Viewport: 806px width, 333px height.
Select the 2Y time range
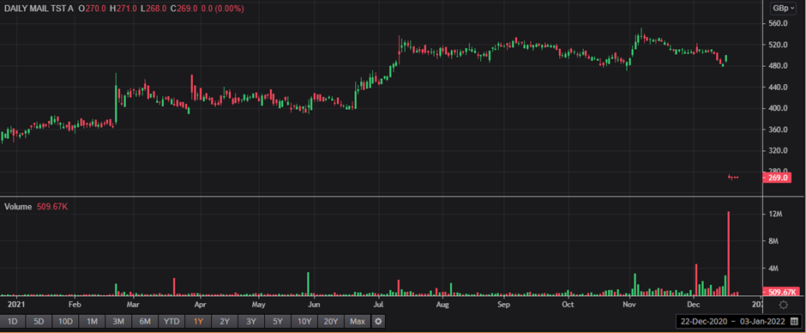225,322
